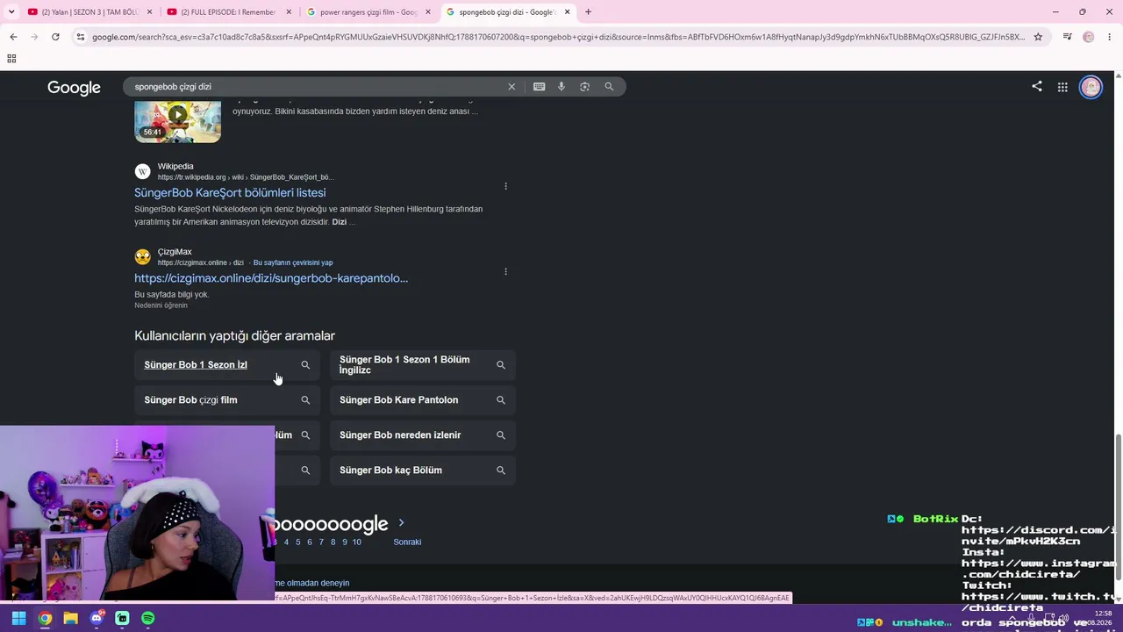Open the Chrome media control button

[x=1067, y=37]
